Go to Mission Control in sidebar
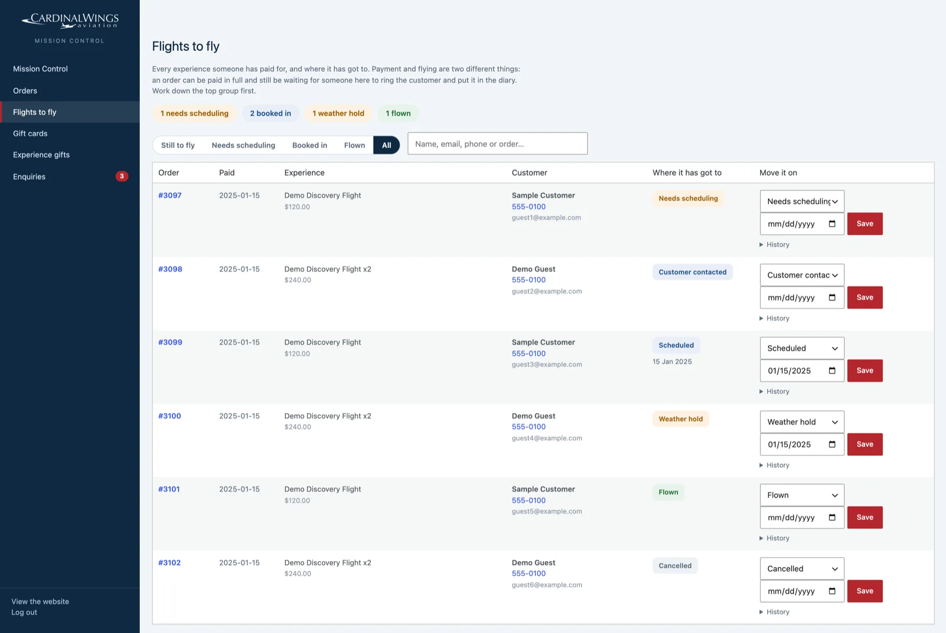 coord(70,69)
